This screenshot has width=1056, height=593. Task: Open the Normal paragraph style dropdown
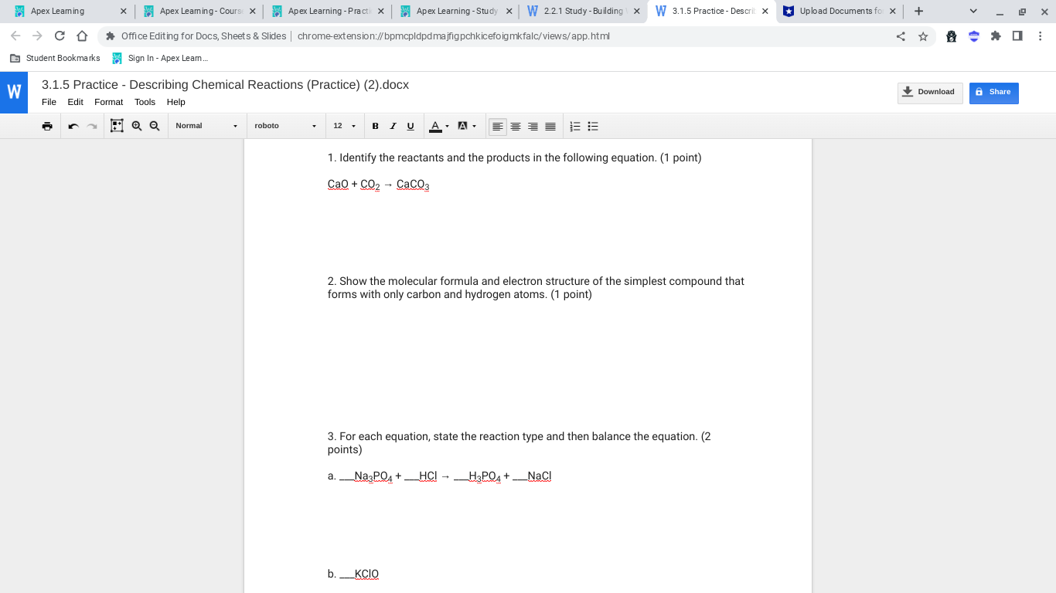click(206, 126)
